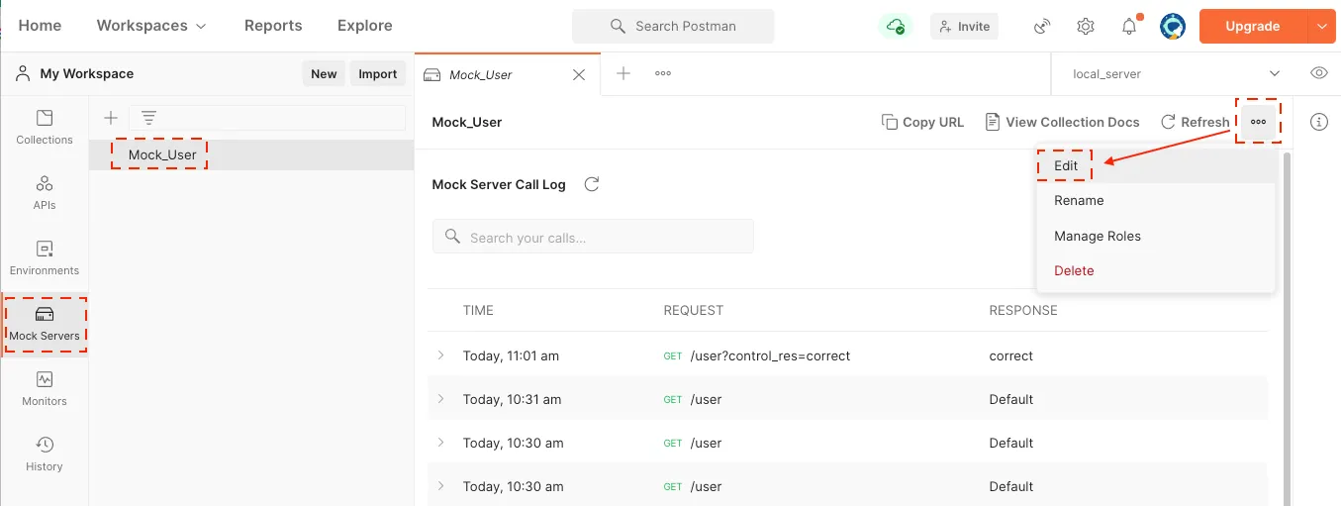Viewport: 1341px width, 506px height.
Task: Click the /user?control_res=correct request
Action: point(770,355)
